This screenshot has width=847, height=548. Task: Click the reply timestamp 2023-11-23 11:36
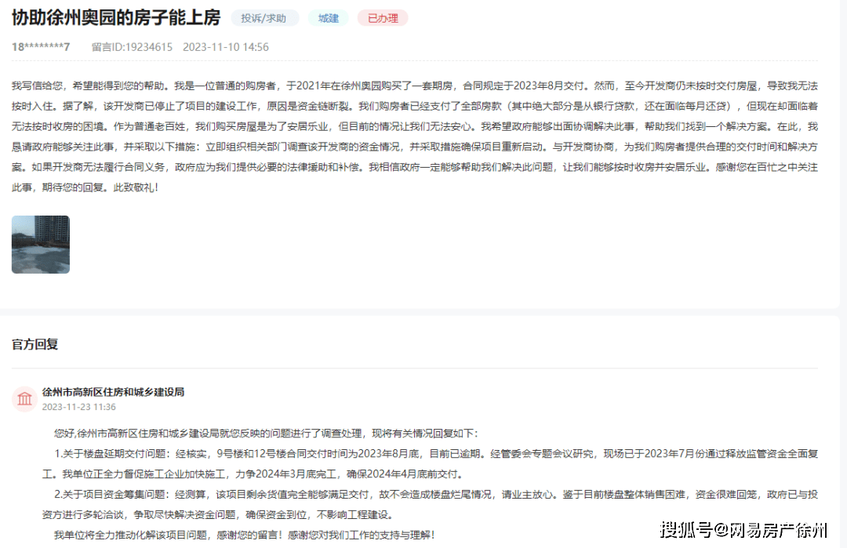[x=78, y=407]
